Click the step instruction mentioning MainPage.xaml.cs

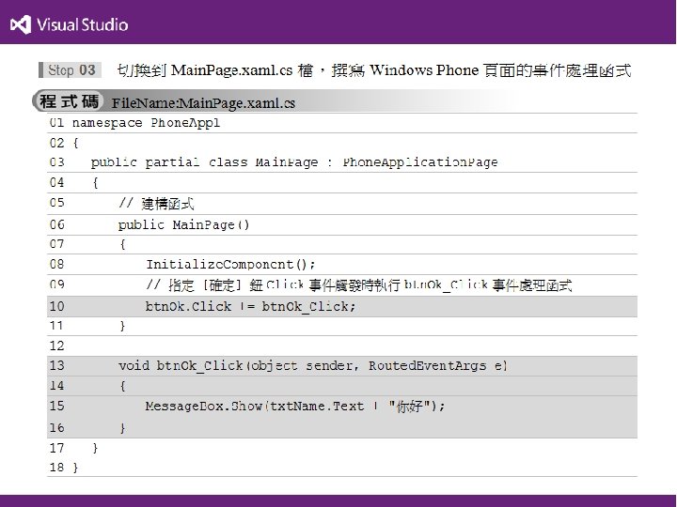(x=374, y=70)
